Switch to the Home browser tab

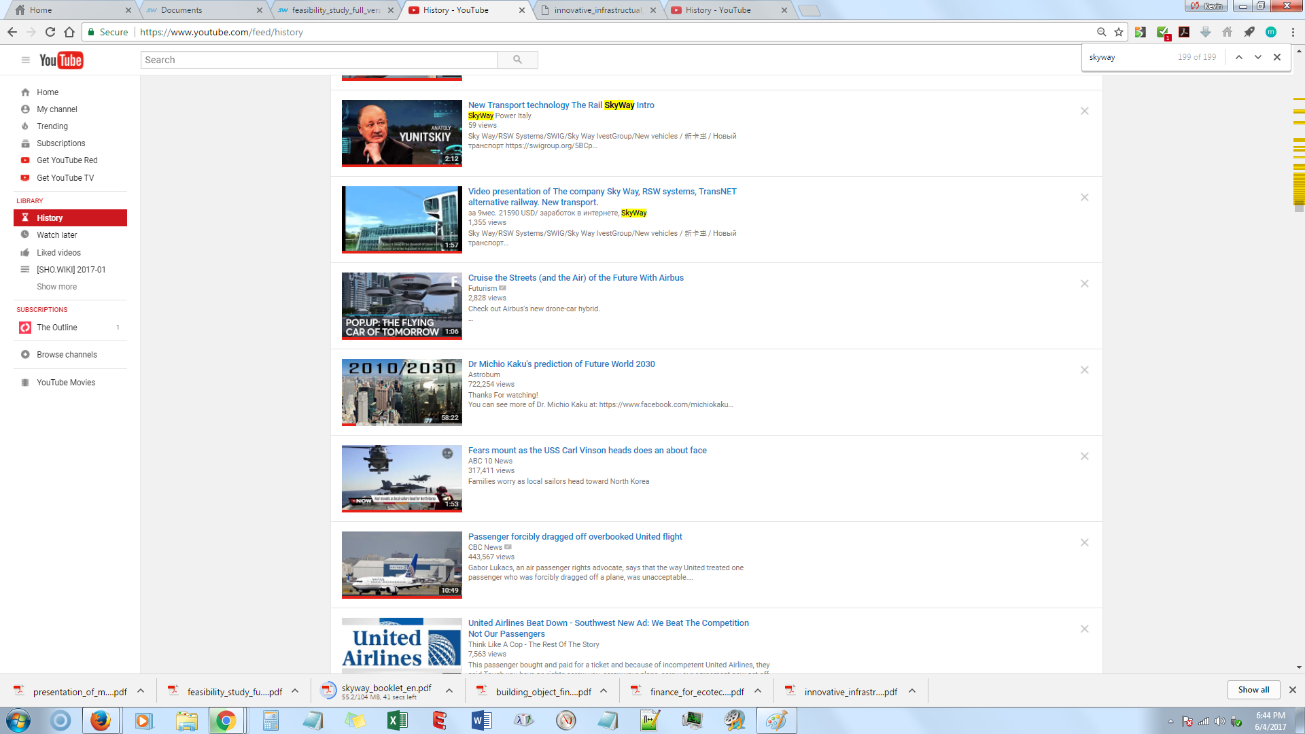pos(71,10)
